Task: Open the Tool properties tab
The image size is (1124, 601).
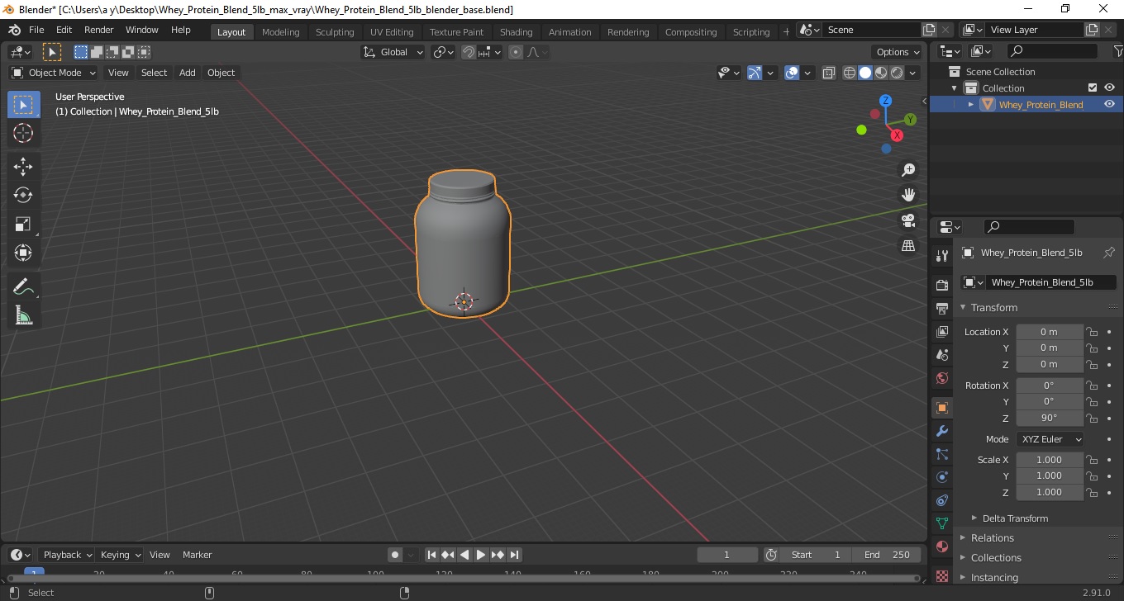Action: tap(941, 256)
